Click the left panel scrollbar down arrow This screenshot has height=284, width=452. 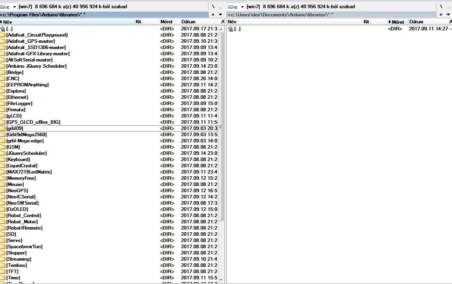click(x=221, y=280)
